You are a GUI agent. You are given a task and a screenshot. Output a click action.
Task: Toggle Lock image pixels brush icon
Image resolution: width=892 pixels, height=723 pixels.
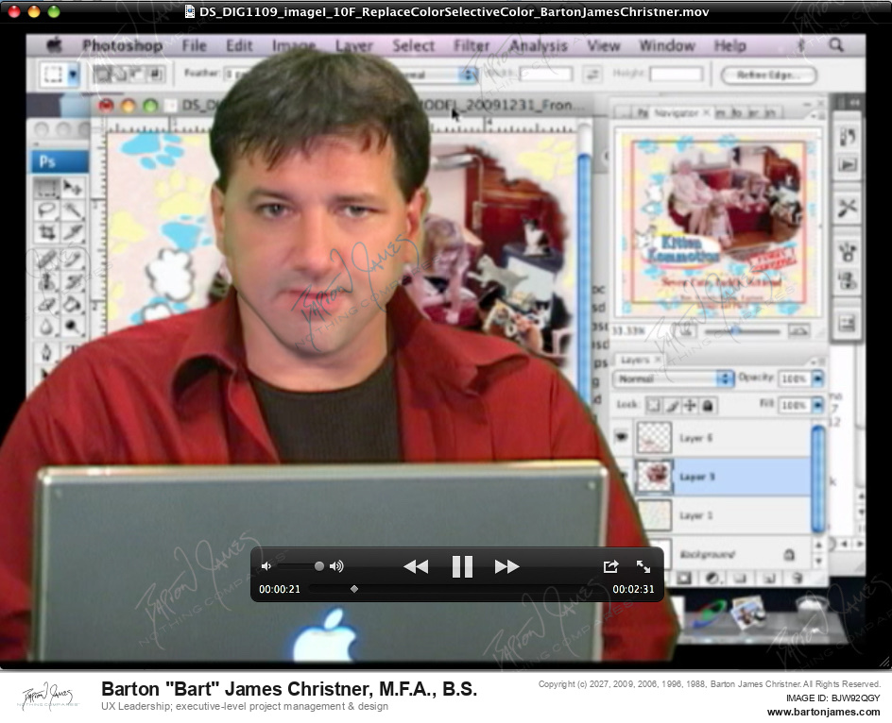[x=672, y=405]
